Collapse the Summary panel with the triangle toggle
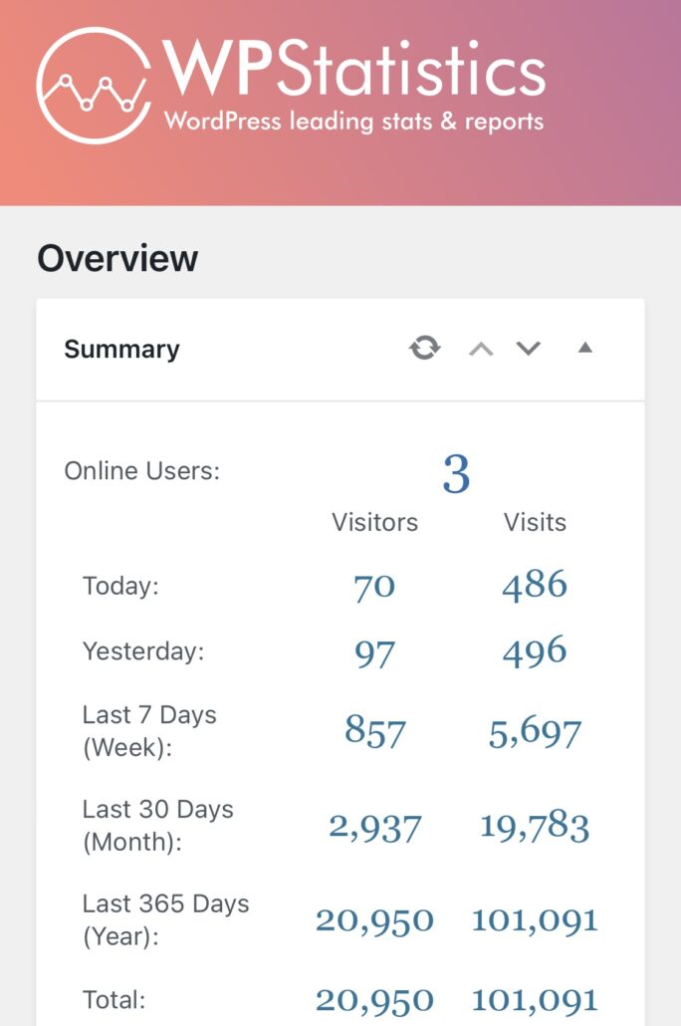Image resolution: width=681 pixels, height=1026 pixels. (585, 349)
